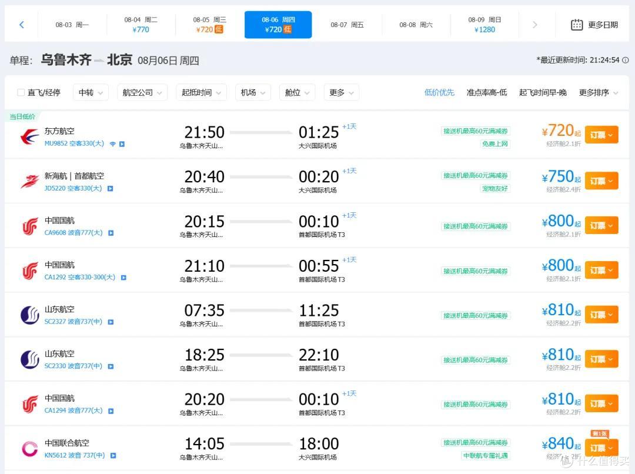Open the 更多 filter dropdown
This screenshot has height=474, width=635.
[342, 93]
